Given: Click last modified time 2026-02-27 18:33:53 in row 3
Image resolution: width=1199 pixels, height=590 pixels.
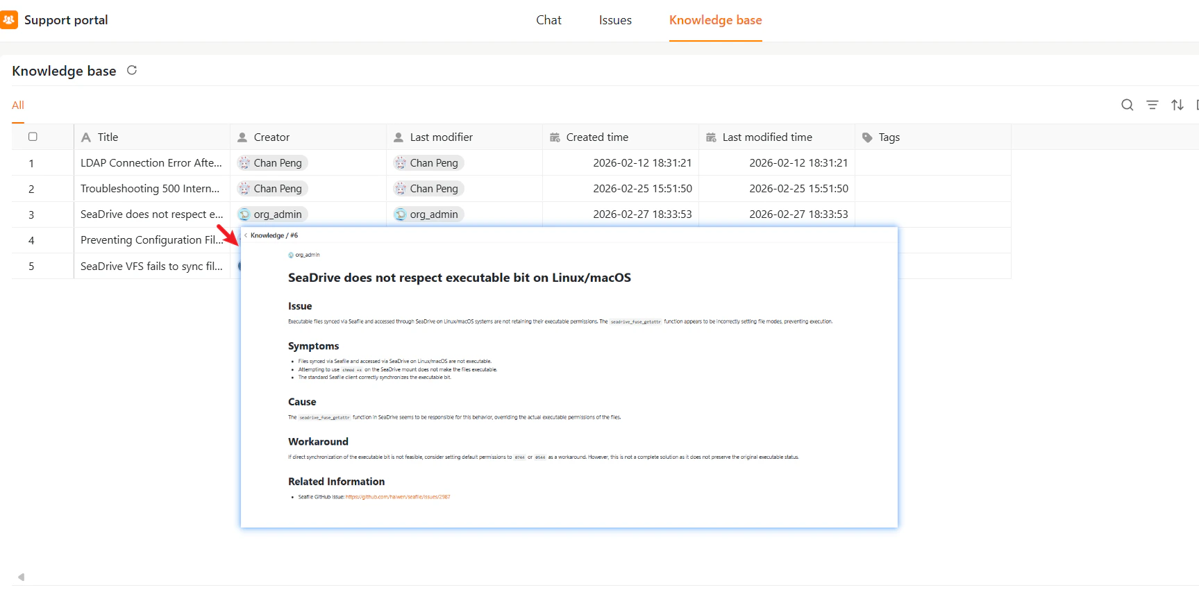Looking at the screenshot, I should (x=798, y=214).
